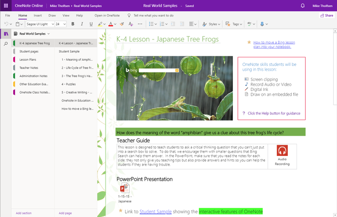The height and width of the screenshot is (217, 337).
Task: Click the Spelling check icon
Action: click(x=249, y=24)
